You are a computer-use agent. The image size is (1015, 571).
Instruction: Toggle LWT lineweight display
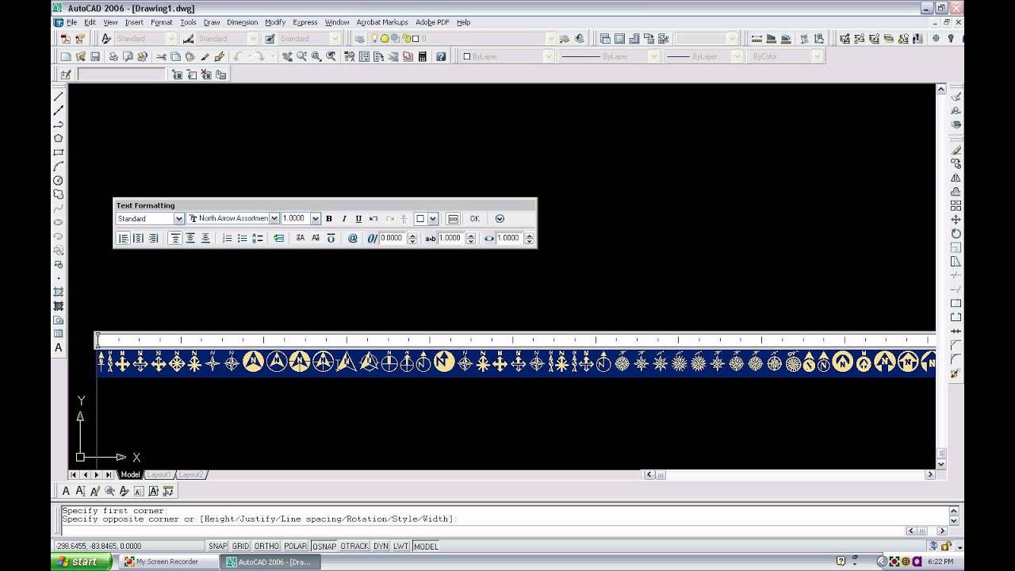point(401,546)
